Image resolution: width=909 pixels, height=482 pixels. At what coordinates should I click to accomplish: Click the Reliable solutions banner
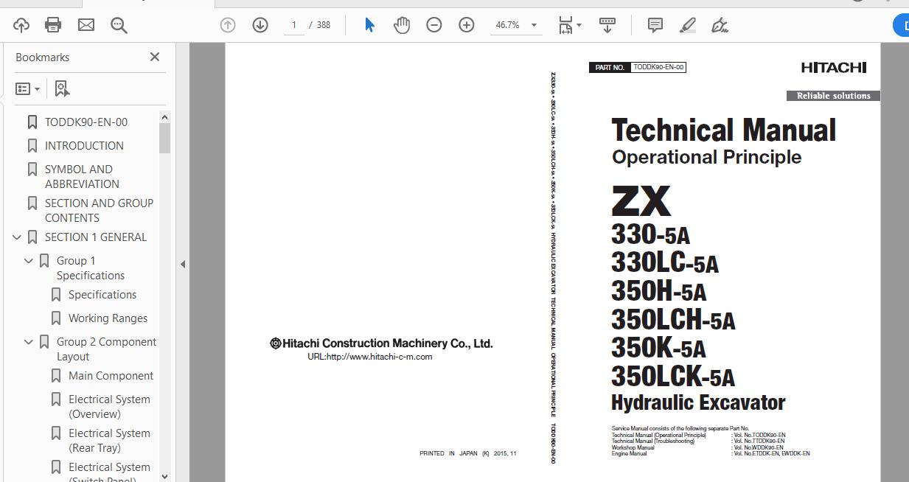[x=833, y=96]
